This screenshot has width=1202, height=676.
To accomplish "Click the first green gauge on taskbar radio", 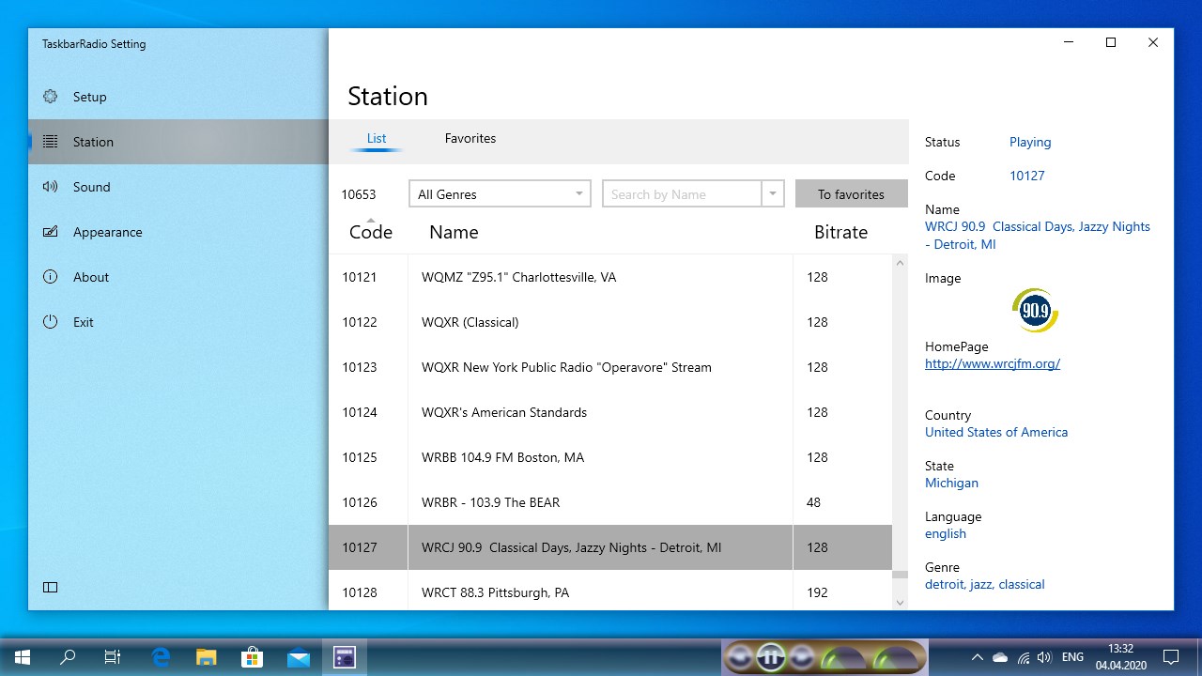I will [x=843, y=657].
